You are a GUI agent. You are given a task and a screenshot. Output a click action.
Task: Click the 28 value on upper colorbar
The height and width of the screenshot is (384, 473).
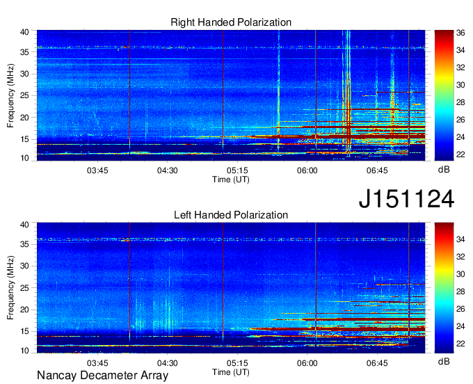pyautogui.click(x=460, y=102)
